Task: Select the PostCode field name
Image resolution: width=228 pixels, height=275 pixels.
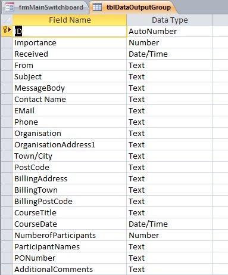Action: [70, 167]
